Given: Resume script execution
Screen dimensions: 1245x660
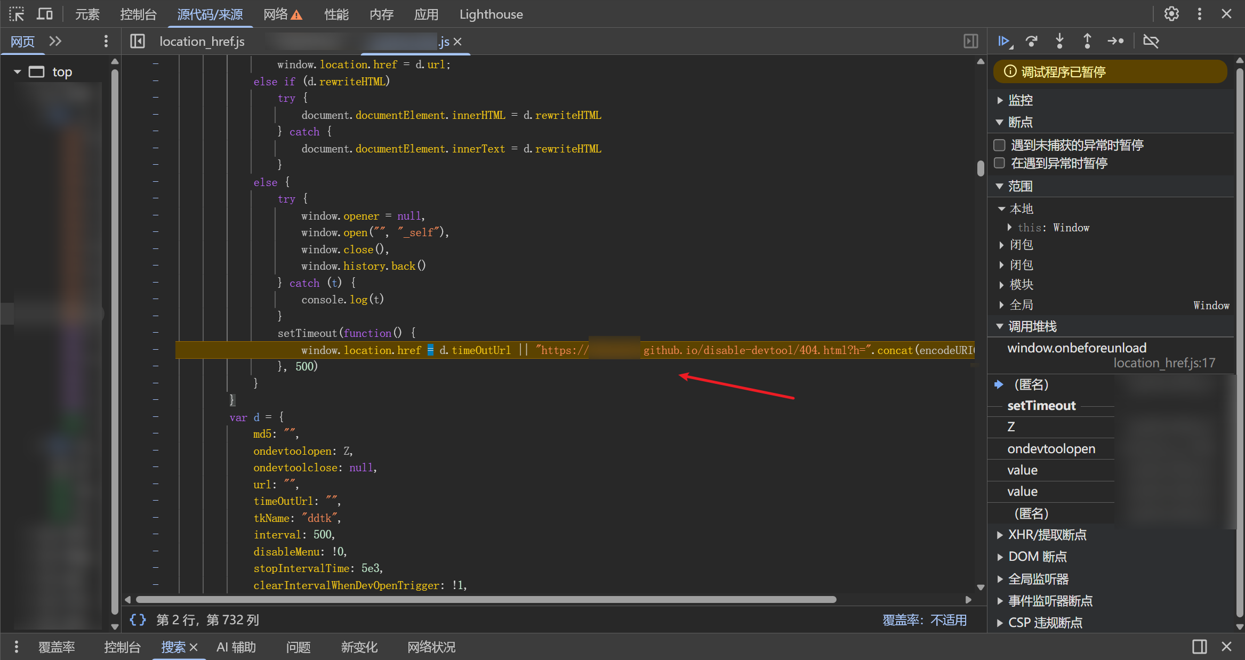Looking at the screenshot, I should [x=1005, y=41].
